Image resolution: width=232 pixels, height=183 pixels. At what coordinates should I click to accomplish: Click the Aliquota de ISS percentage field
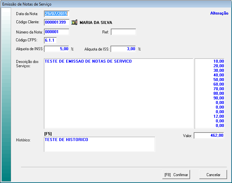(x=124, y=49)
